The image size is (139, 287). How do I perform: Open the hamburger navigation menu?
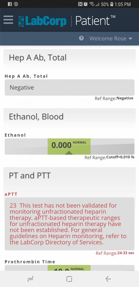point(8,20)
